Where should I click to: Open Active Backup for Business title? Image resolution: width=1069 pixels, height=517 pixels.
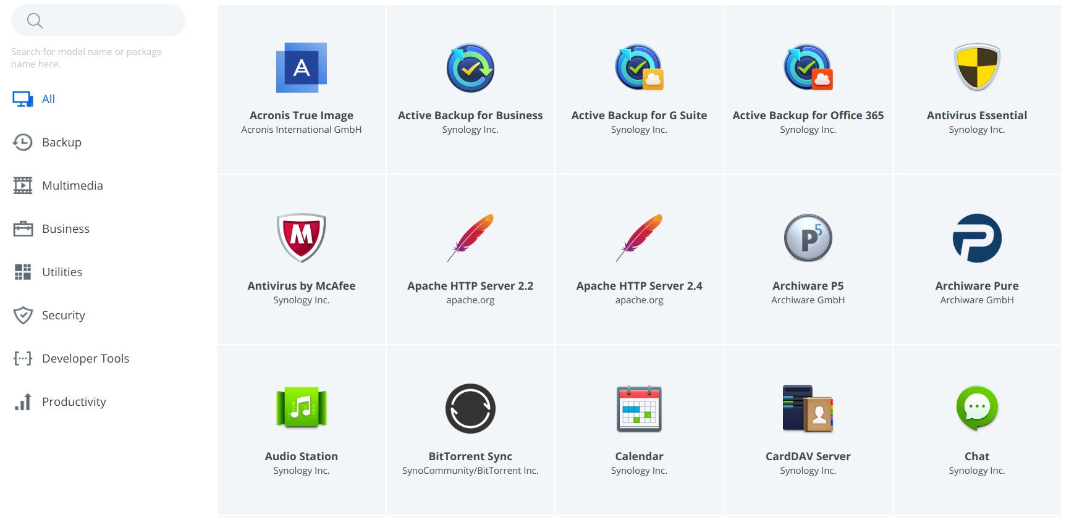(470, 115)
